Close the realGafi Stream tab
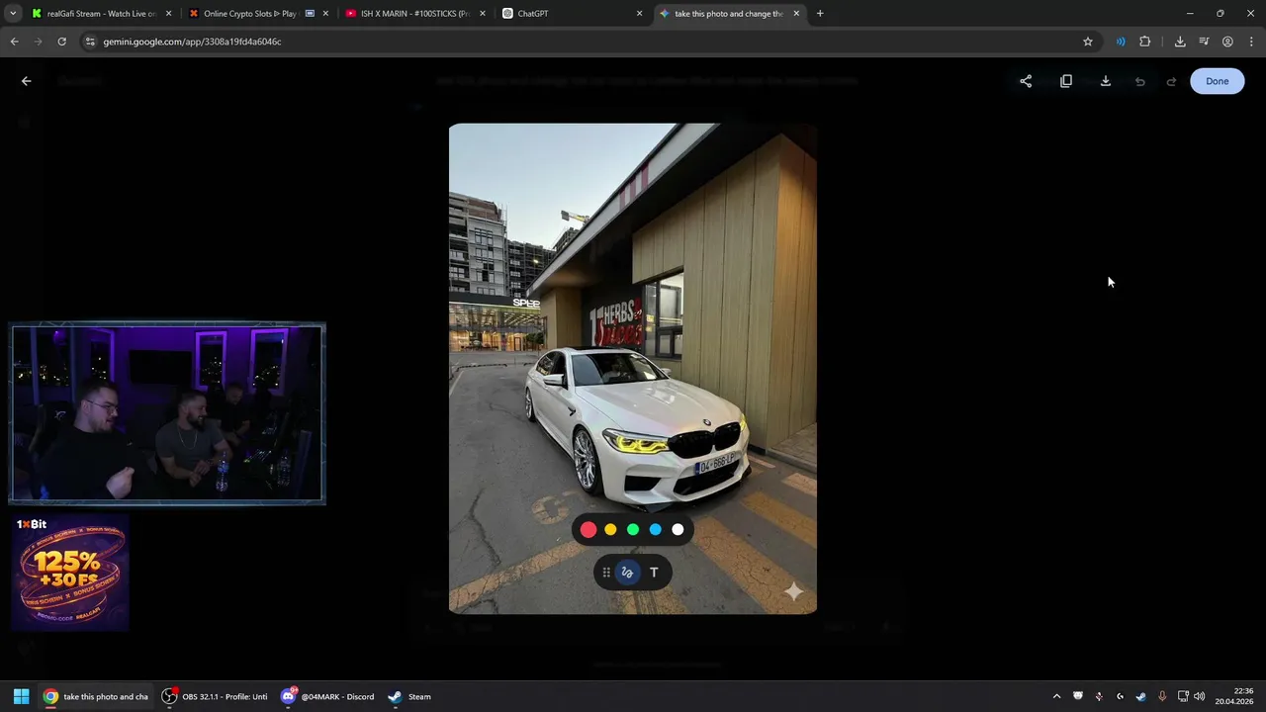 (169, 14)
